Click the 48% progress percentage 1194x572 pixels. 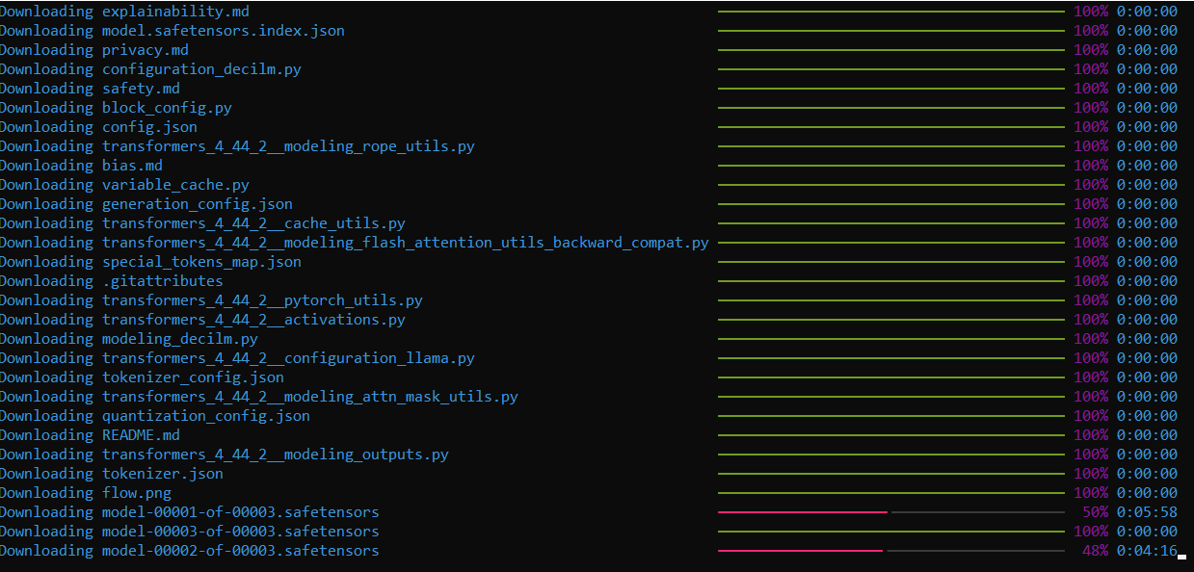[1095, 551]
